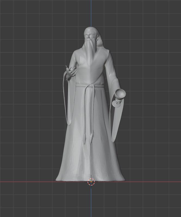
Task: Click the wizard model's bald head
Action: click(91, 33)
